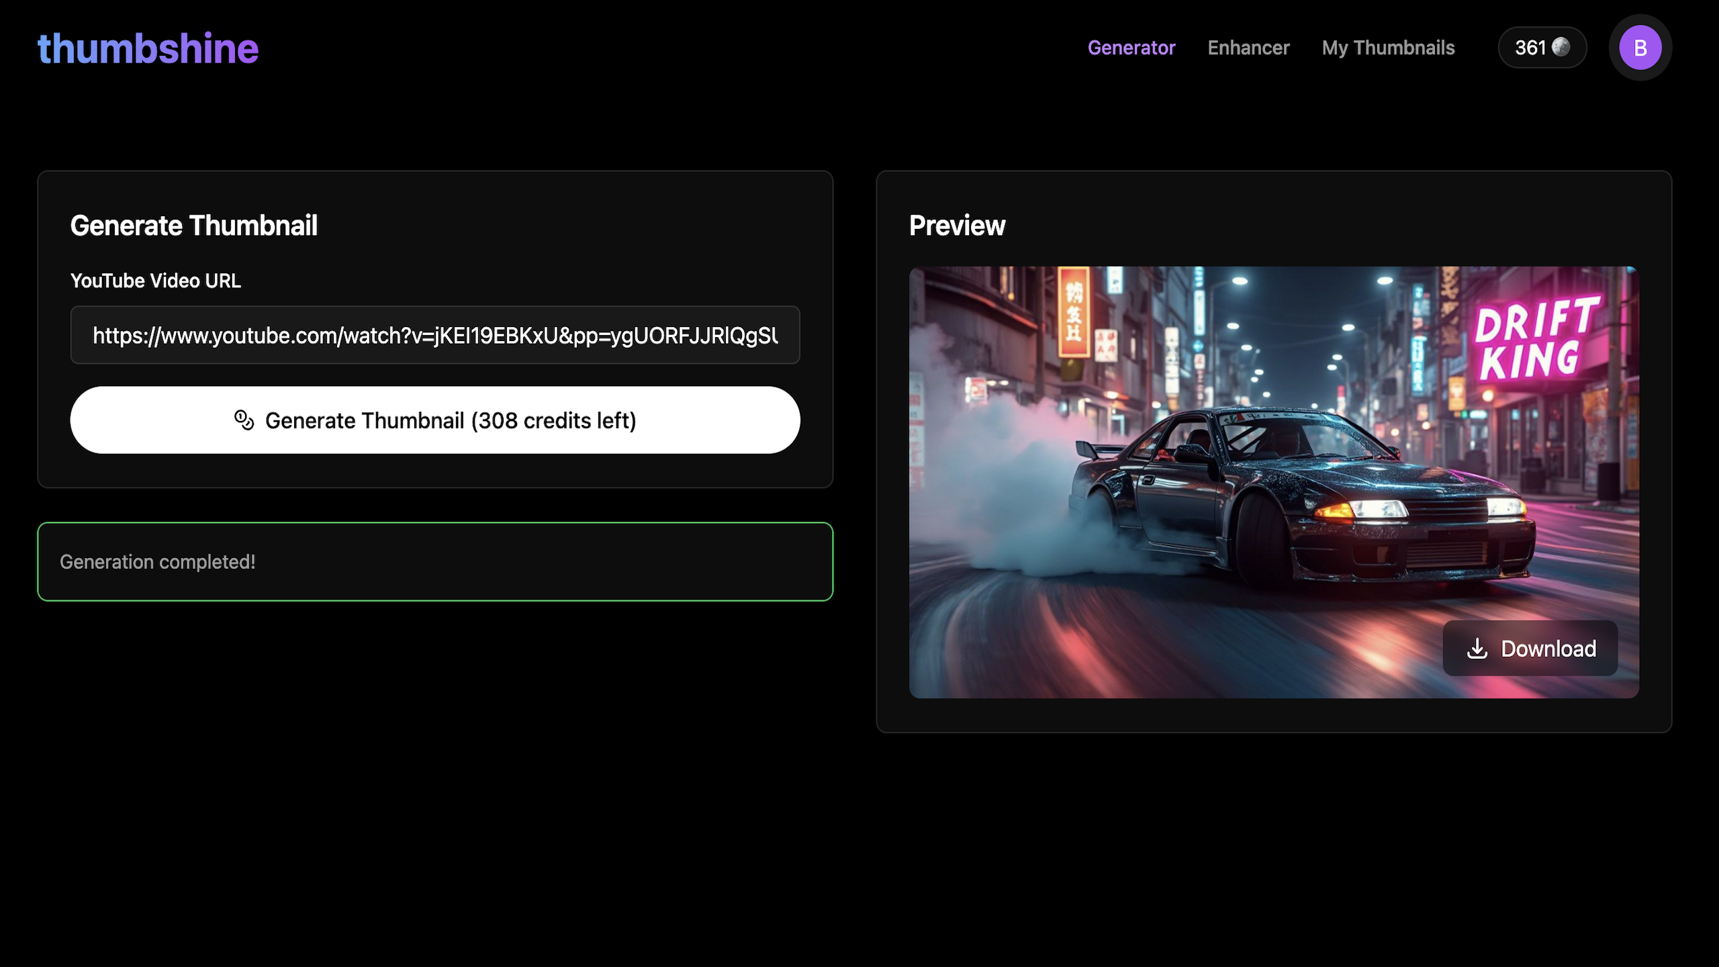The height and width of the screenshot is (967, 1719).
Task: Open the B user avatar menu
Action: pos(1640,48)
